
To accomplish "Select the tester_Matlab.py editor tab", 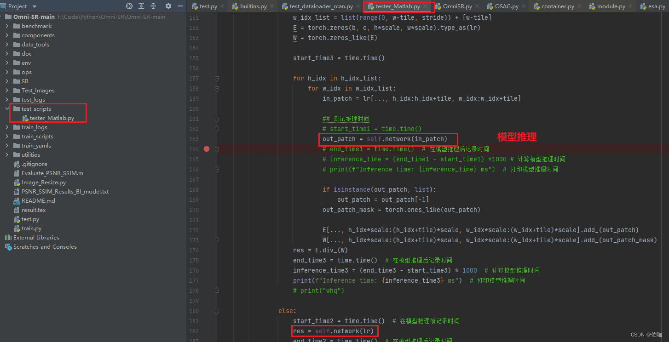I will pyautogui.click(x=398, y=6).
